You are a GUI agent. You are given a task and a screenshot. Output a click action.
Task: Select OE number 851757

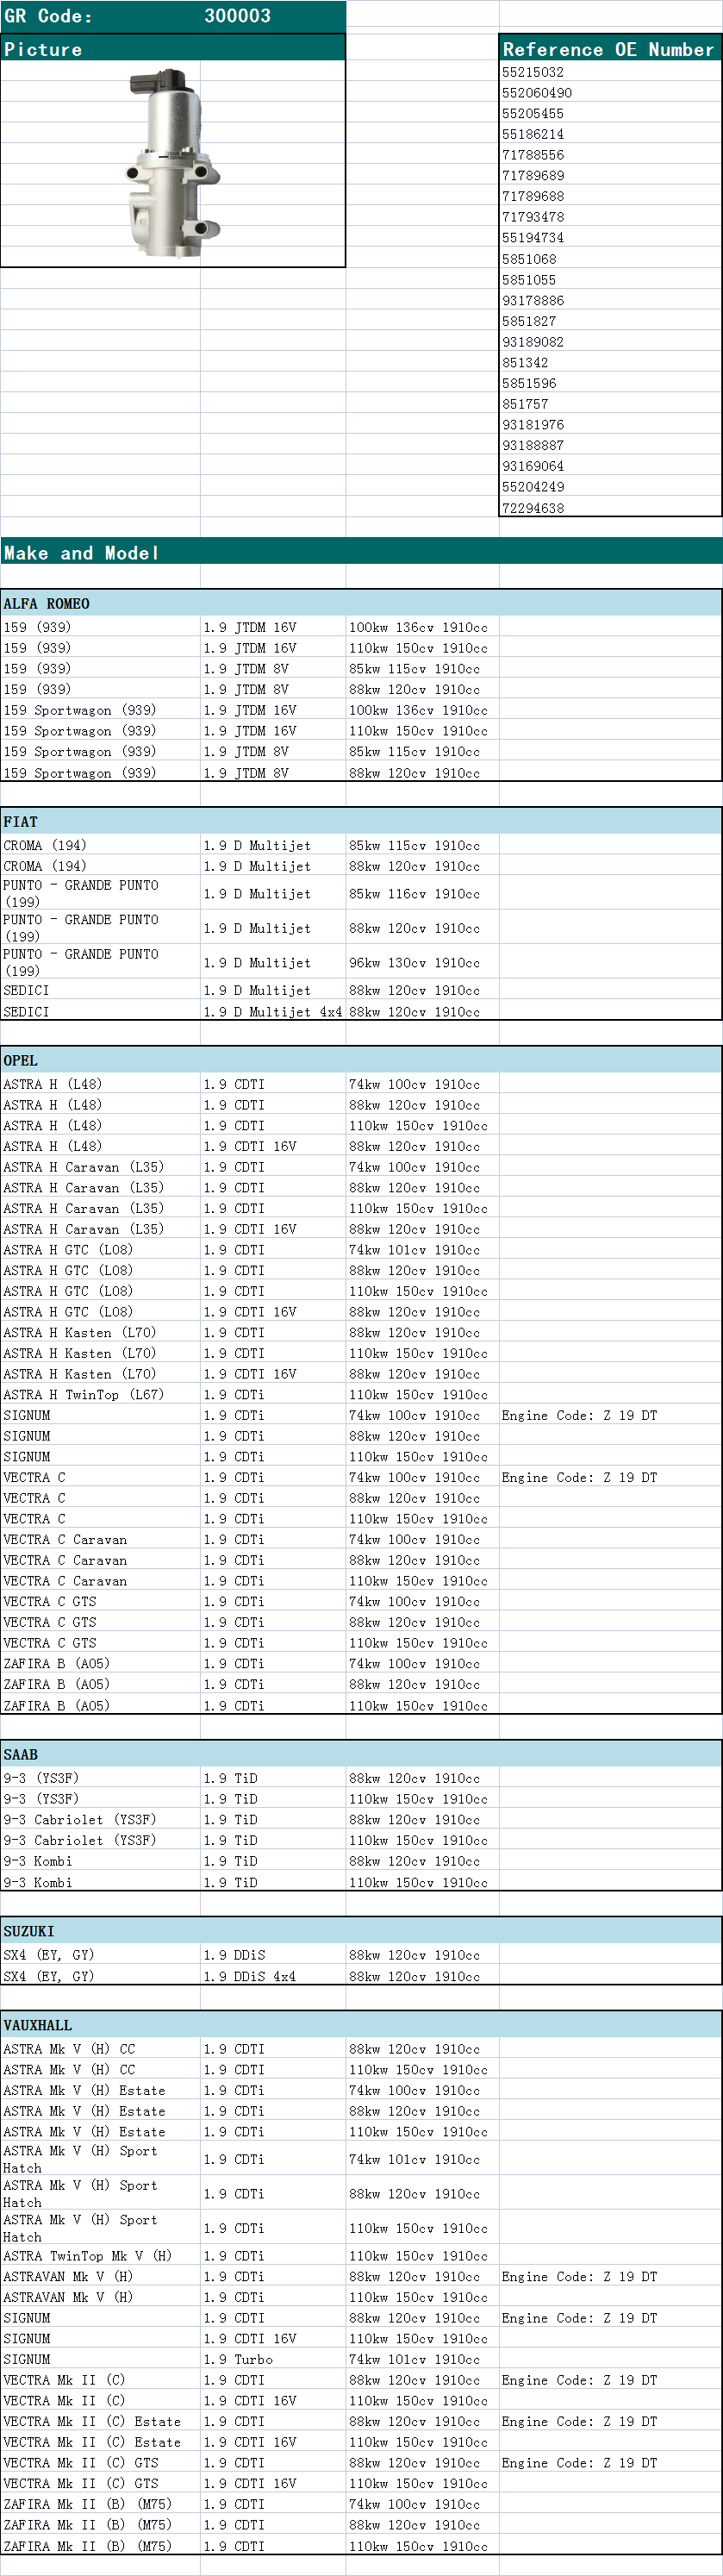point(525,404)
